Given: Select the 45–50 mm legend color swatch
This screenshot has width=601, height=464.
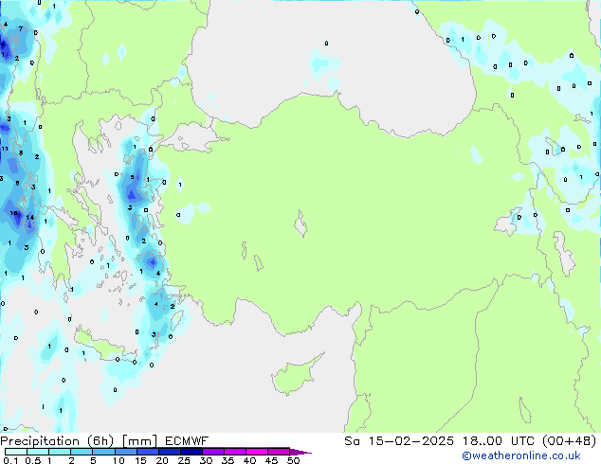Looking at the screenshot, I should pyautogui.click(x=279, y=452).
